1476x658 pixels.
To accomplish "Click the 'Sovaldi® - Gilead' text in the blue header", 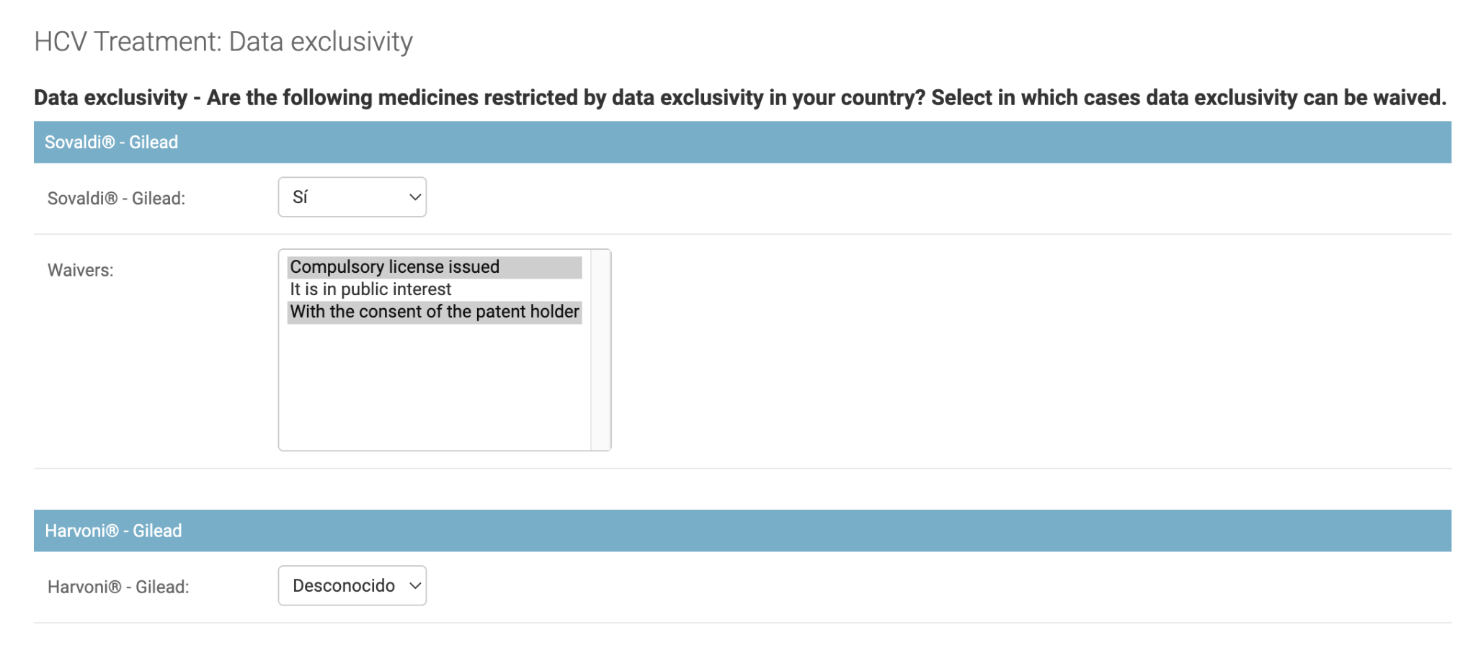I will click(x=111, y=142).
